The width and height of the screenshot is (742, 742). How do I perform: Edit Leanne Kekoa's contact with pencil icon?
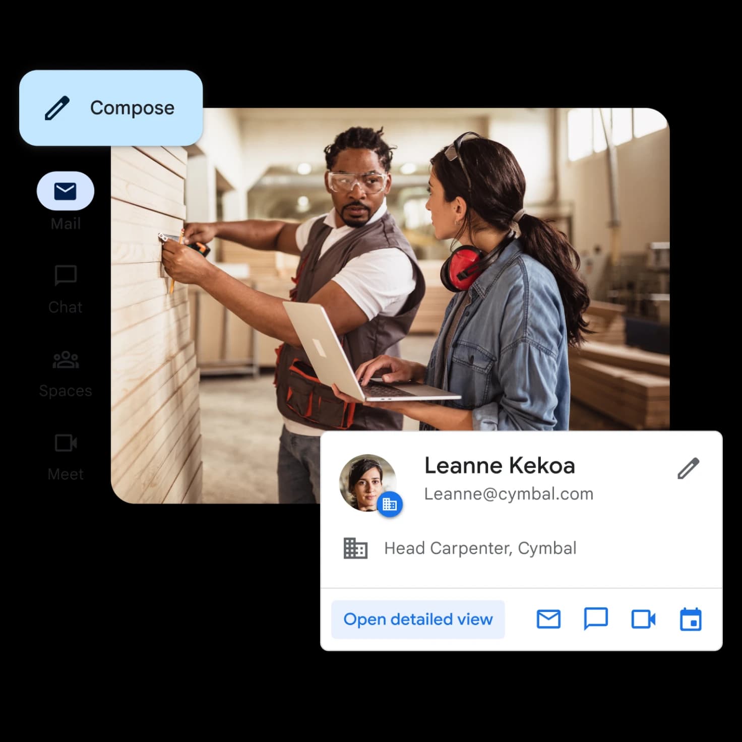pyautogui.click(x=688, y=468)
